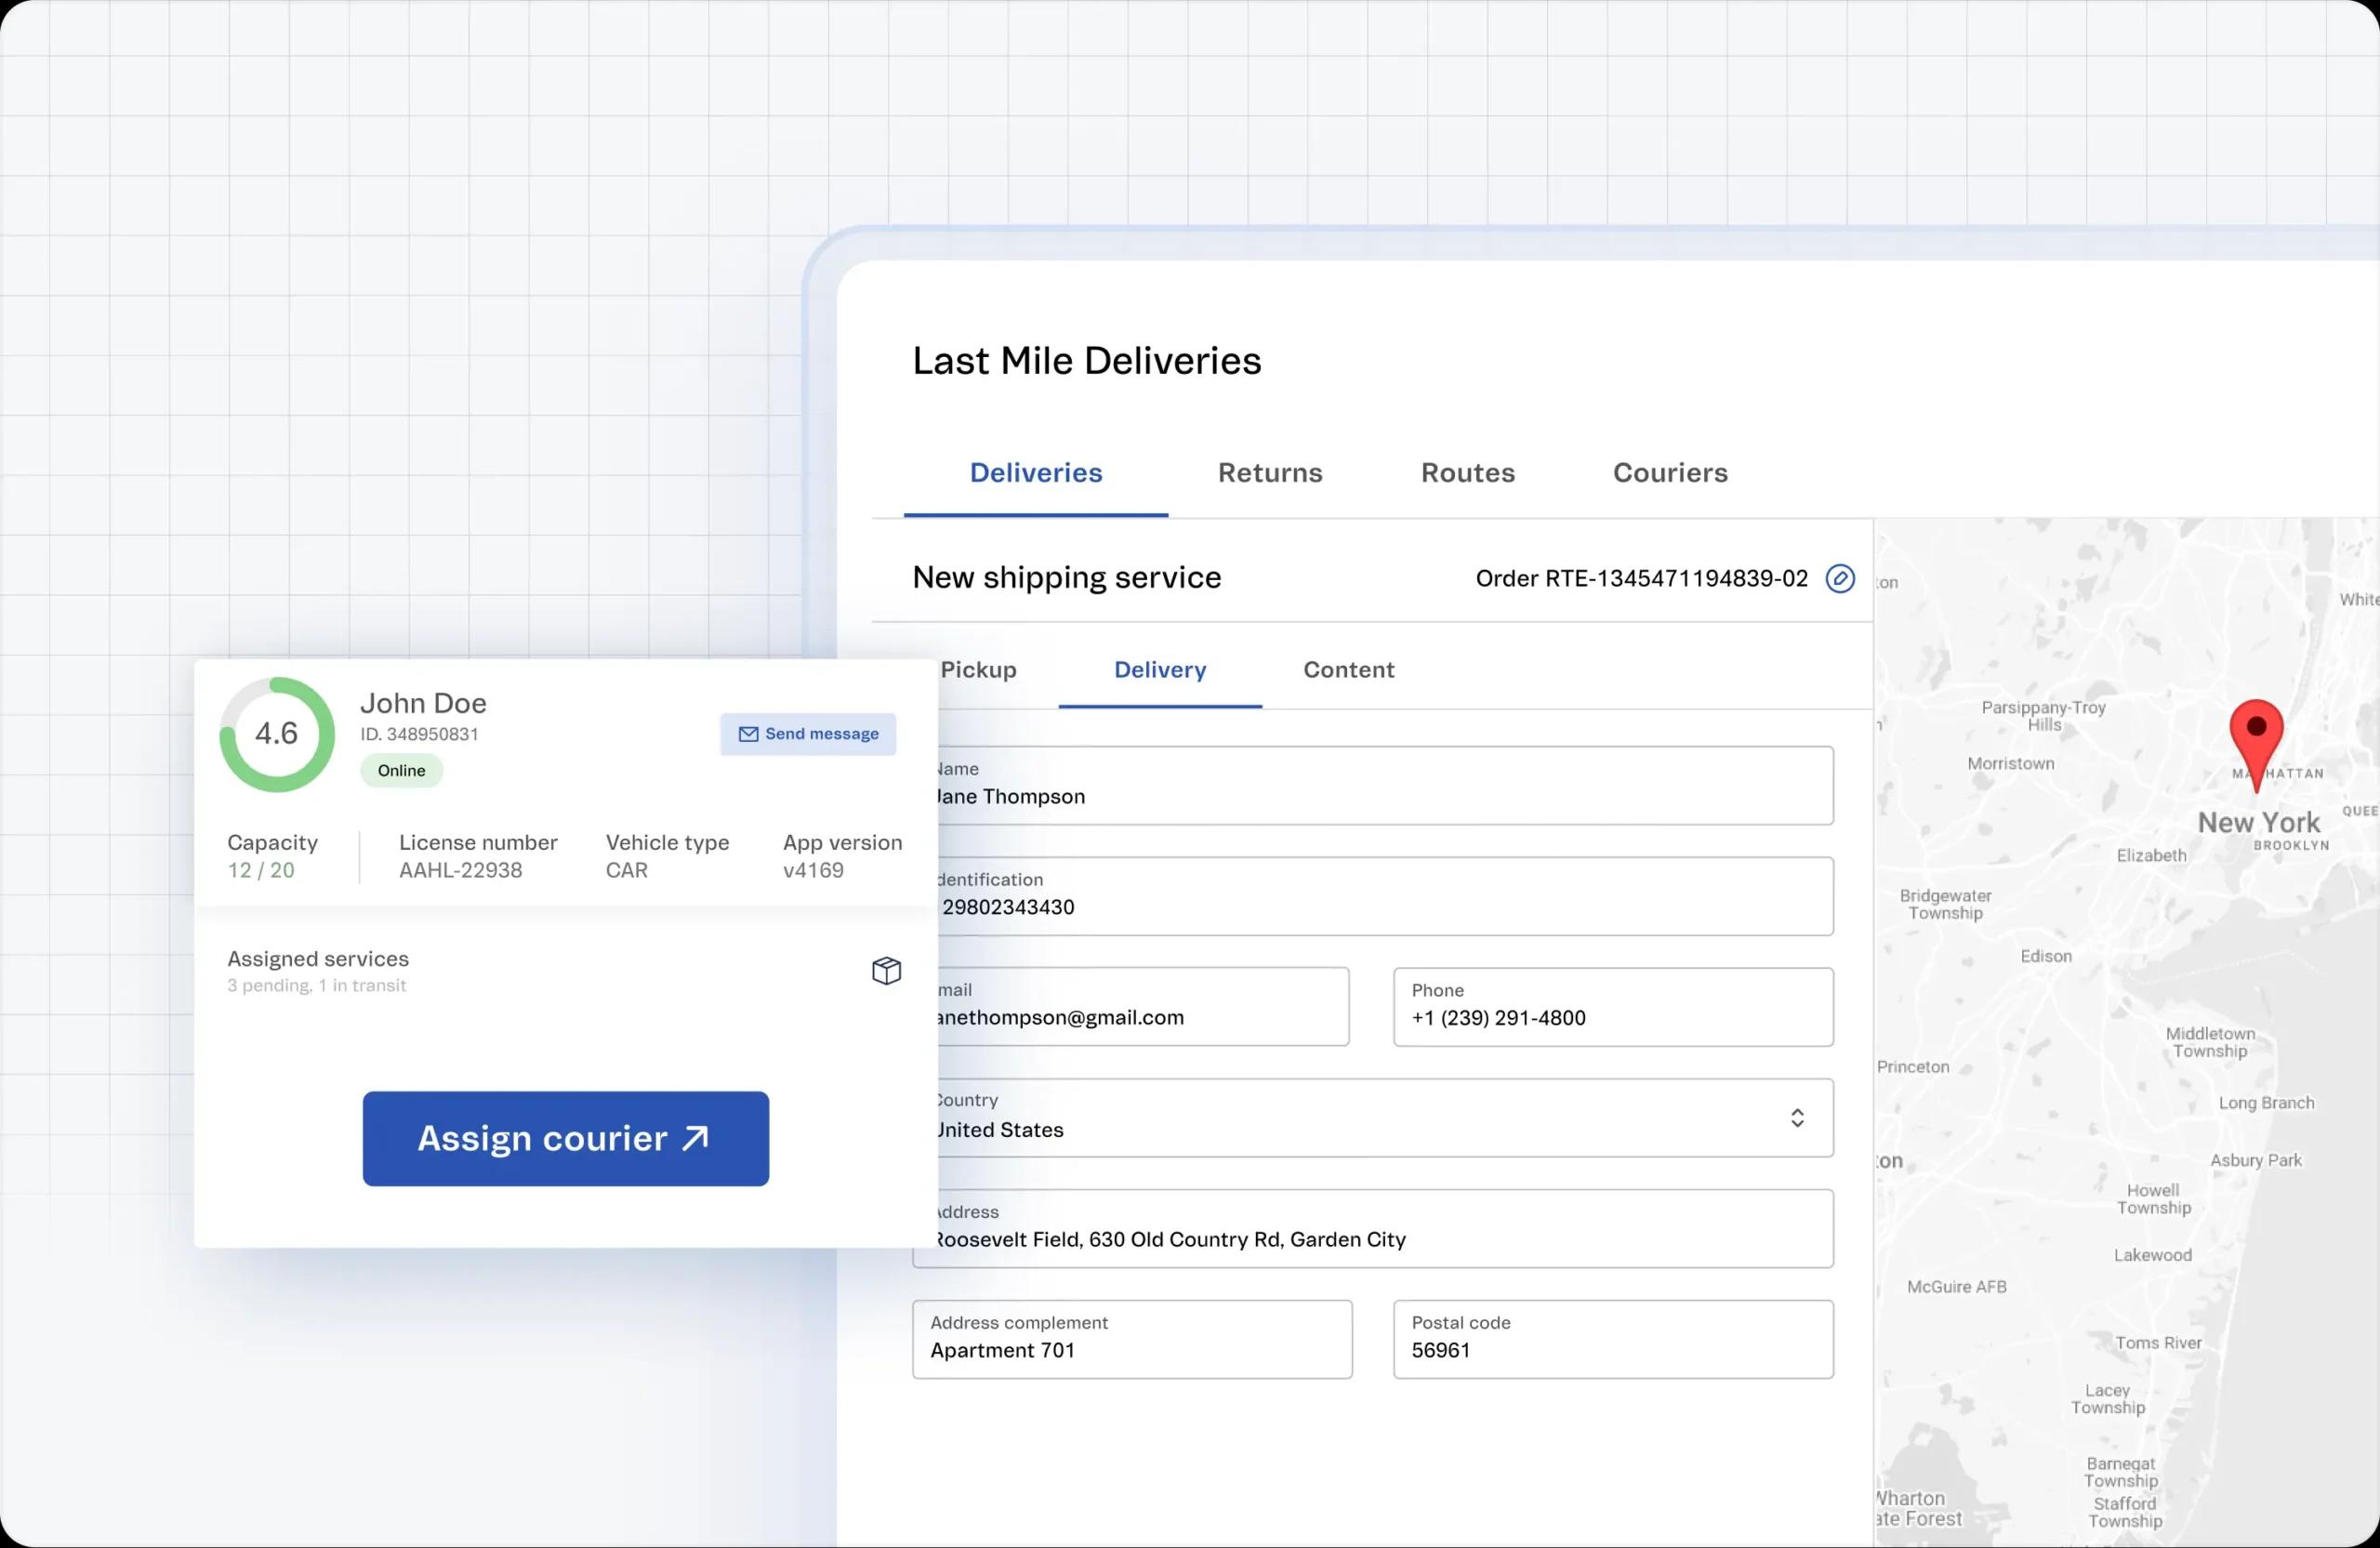Screen dimensions: 2380x1548
Task: Click the Online status badge
Action: [x=401, y=771]
